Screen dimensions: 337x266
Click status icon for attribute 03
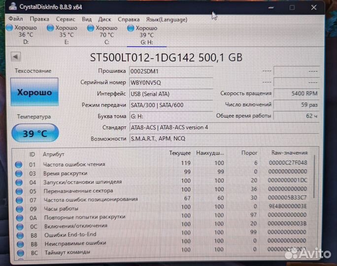pyautogui.click(x=19, y=173)
